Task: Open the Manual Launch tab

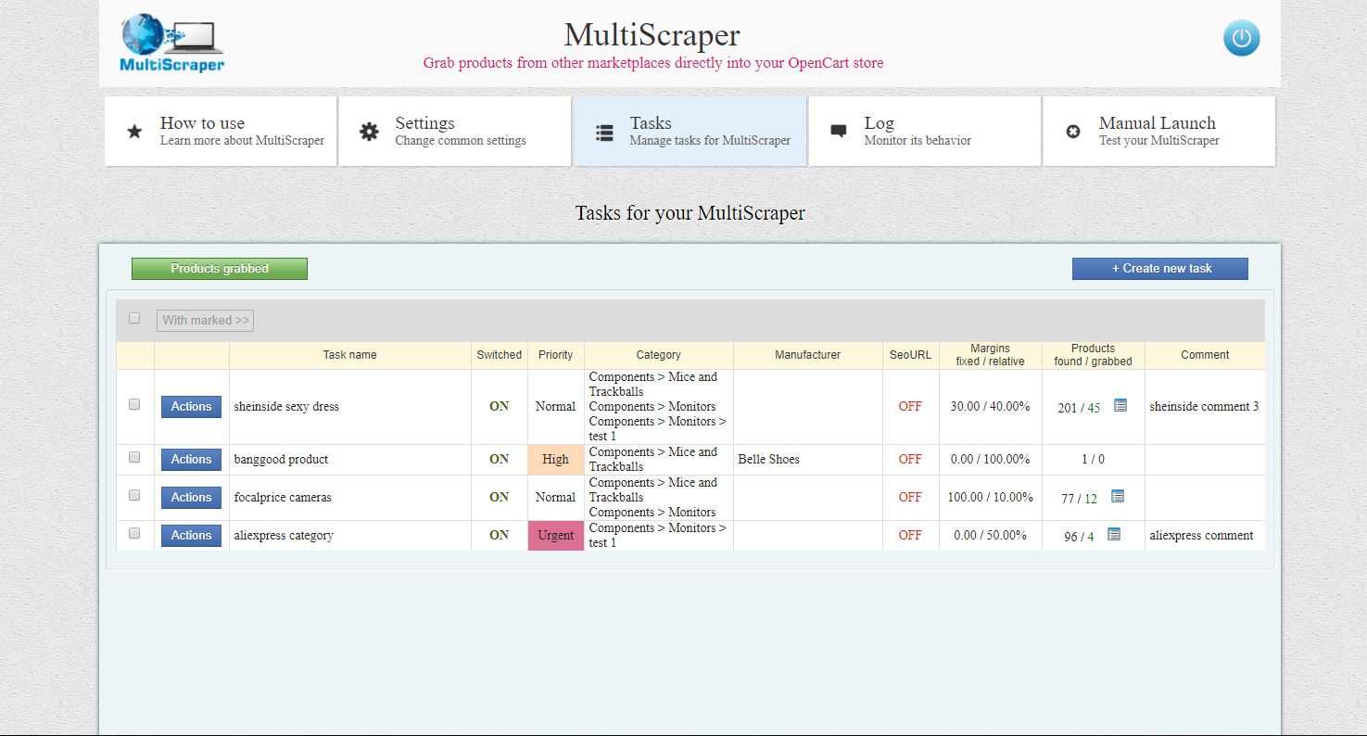Action: [x=1159, y=132]
